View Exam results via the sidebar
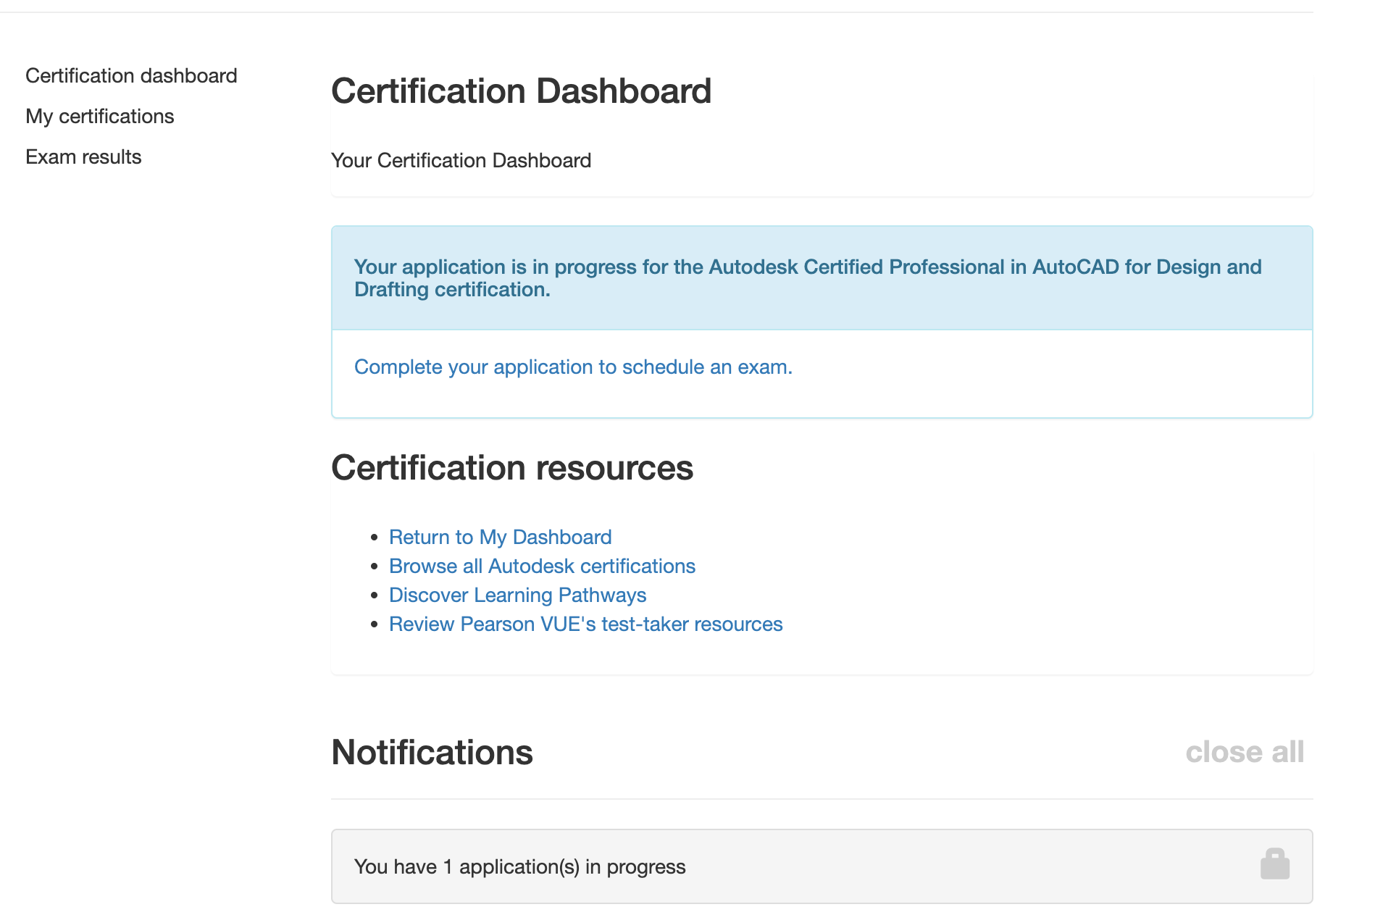Viewport: 1375px width, 920px height. [x=83, y=156]
